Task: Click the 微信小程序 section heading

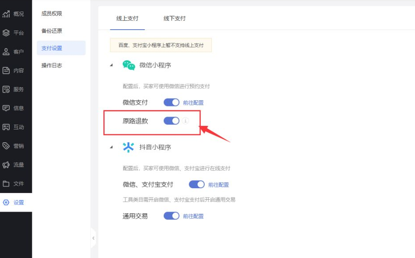Action: [155, 65]
